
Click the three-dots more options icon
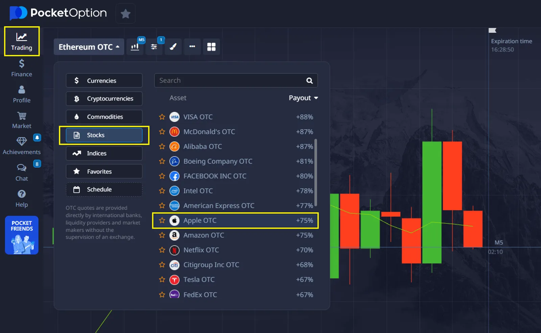(192, 47)
